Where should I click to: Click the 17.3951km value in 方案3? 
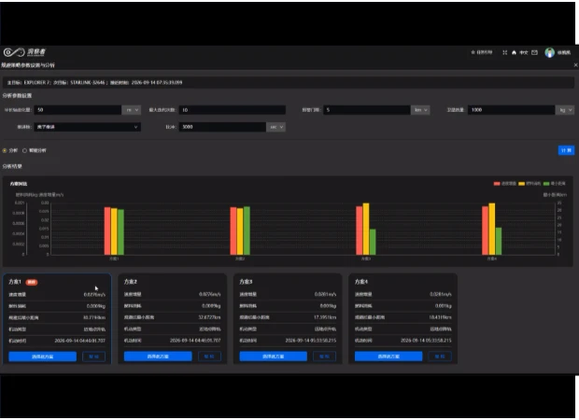[325, 317]
